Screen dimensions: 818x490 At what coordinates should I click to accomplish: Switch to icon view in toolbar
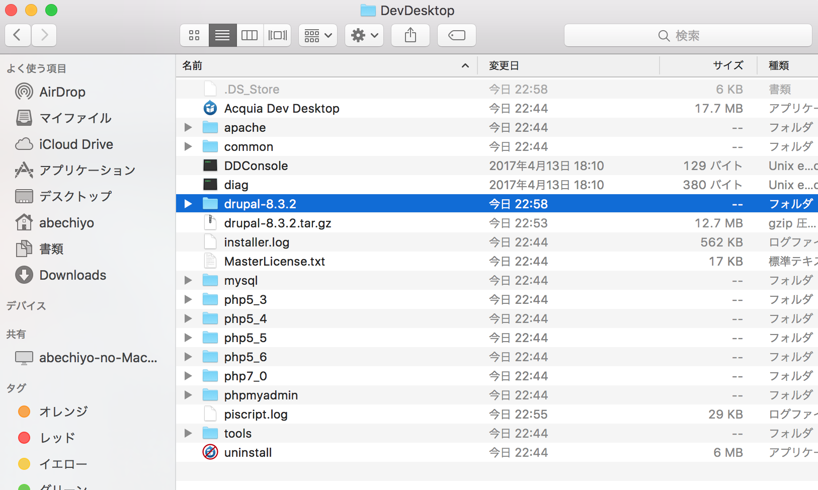pyautogui.click(x=194, y=35)
